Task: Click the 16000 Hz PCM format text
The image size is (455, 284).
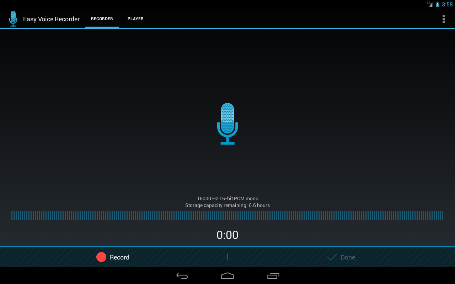Action: (227, 198)
